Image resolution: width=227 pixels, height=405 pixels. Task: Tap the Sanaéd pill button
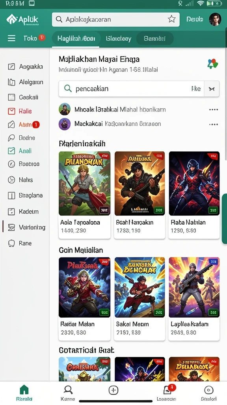click(x=154, y=39)
